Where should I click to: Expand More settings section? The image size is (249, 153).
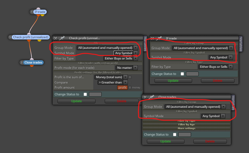pos(186,128)
